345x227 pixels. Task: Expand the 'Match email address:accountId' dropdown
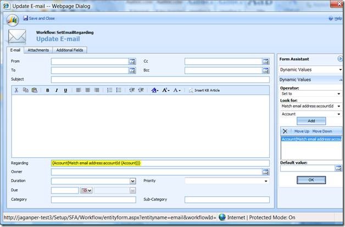click(x=338, y=106)
